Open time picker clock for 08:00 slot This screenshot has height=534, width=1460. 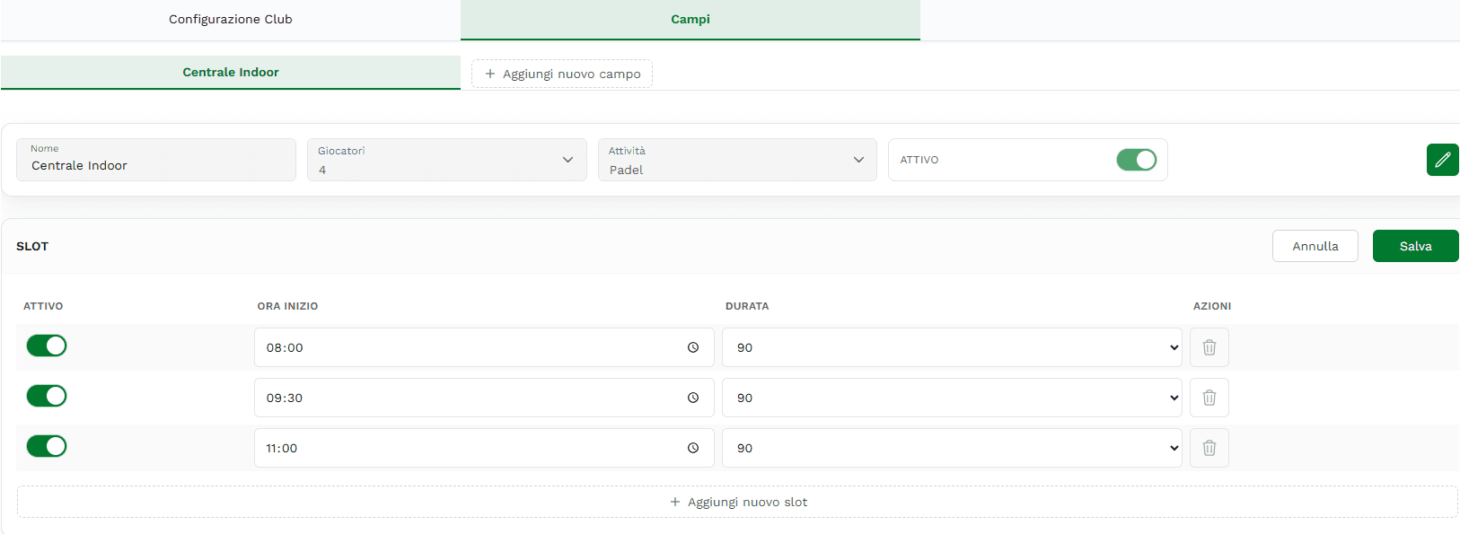(x=693, y=347)
